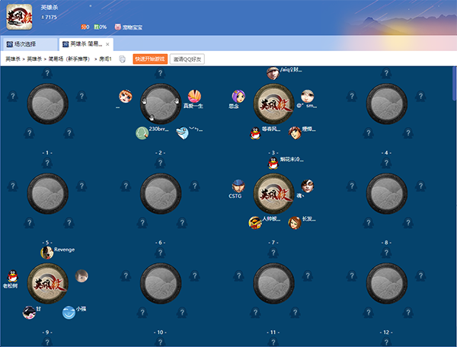
Task: Click table 3's in-game 英雄杀 table
Action: coord(273,104)
